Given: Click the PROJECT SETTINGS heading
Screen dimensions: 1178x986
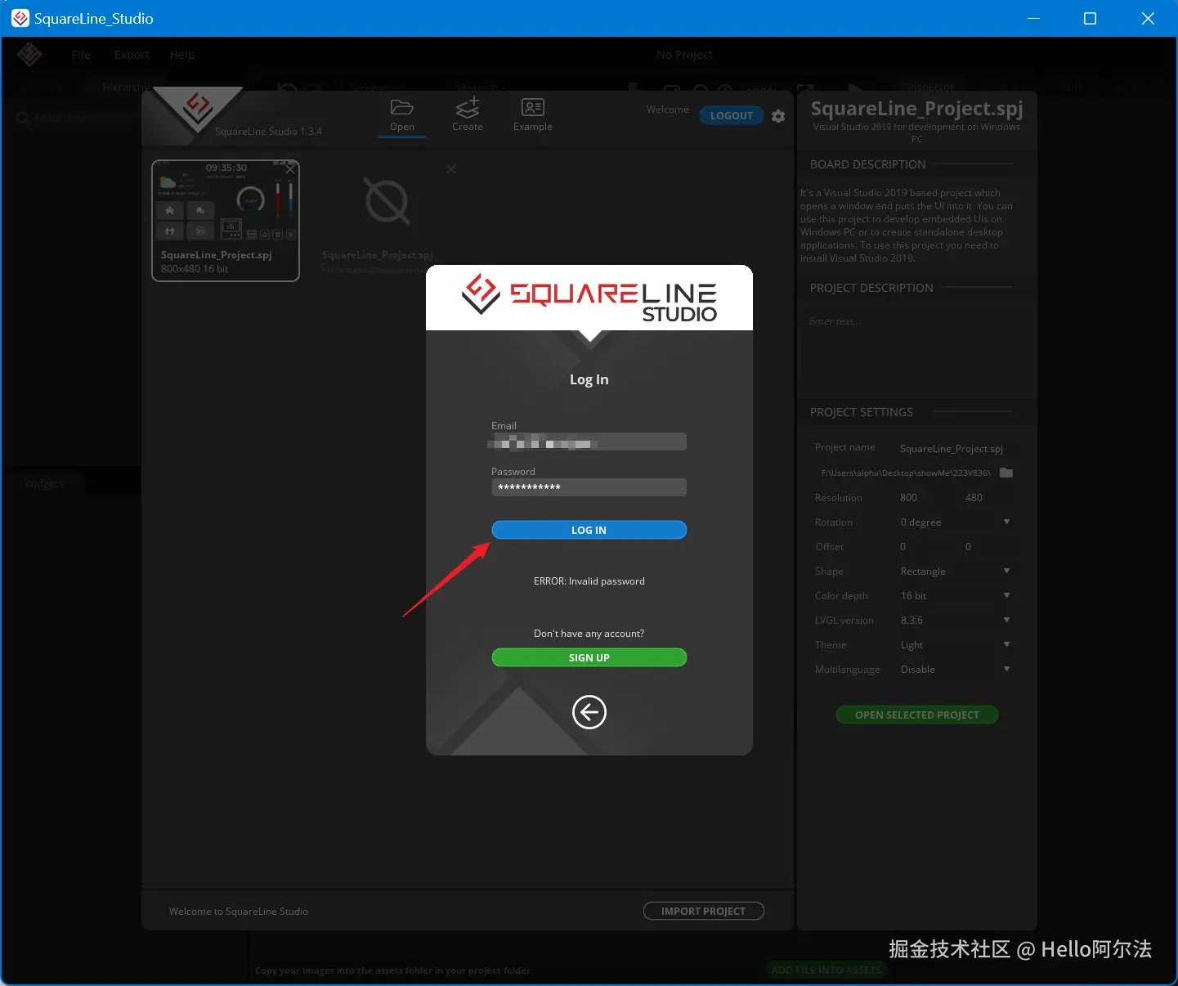Looking at the screenshot, I should click(x=862, y=412).
